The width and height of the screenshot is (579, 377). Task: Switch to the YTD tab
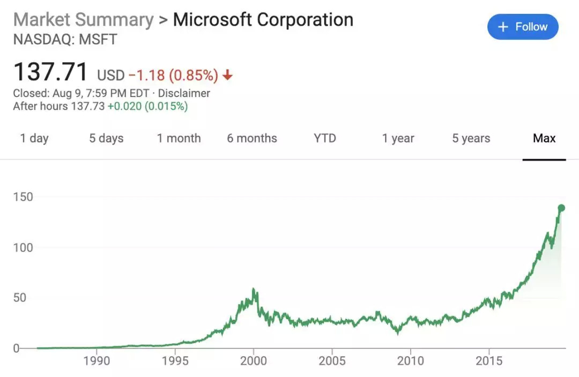click(325, 138)
